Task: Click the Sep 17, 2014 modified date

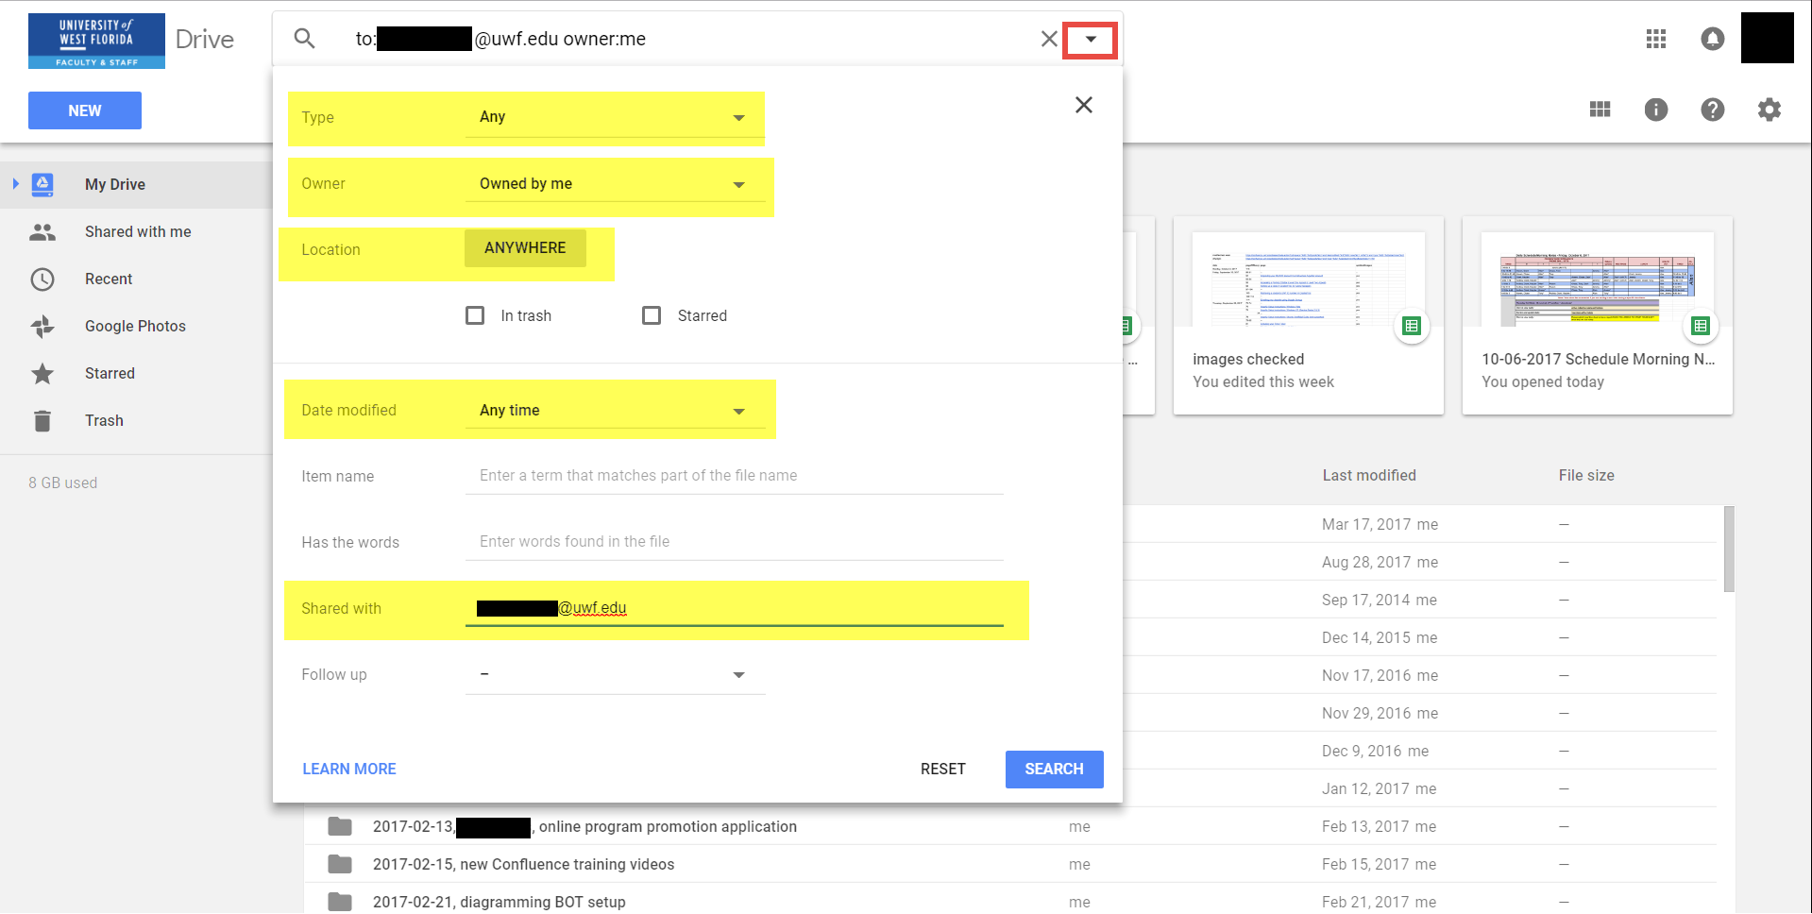Action: click(1366, 600)
